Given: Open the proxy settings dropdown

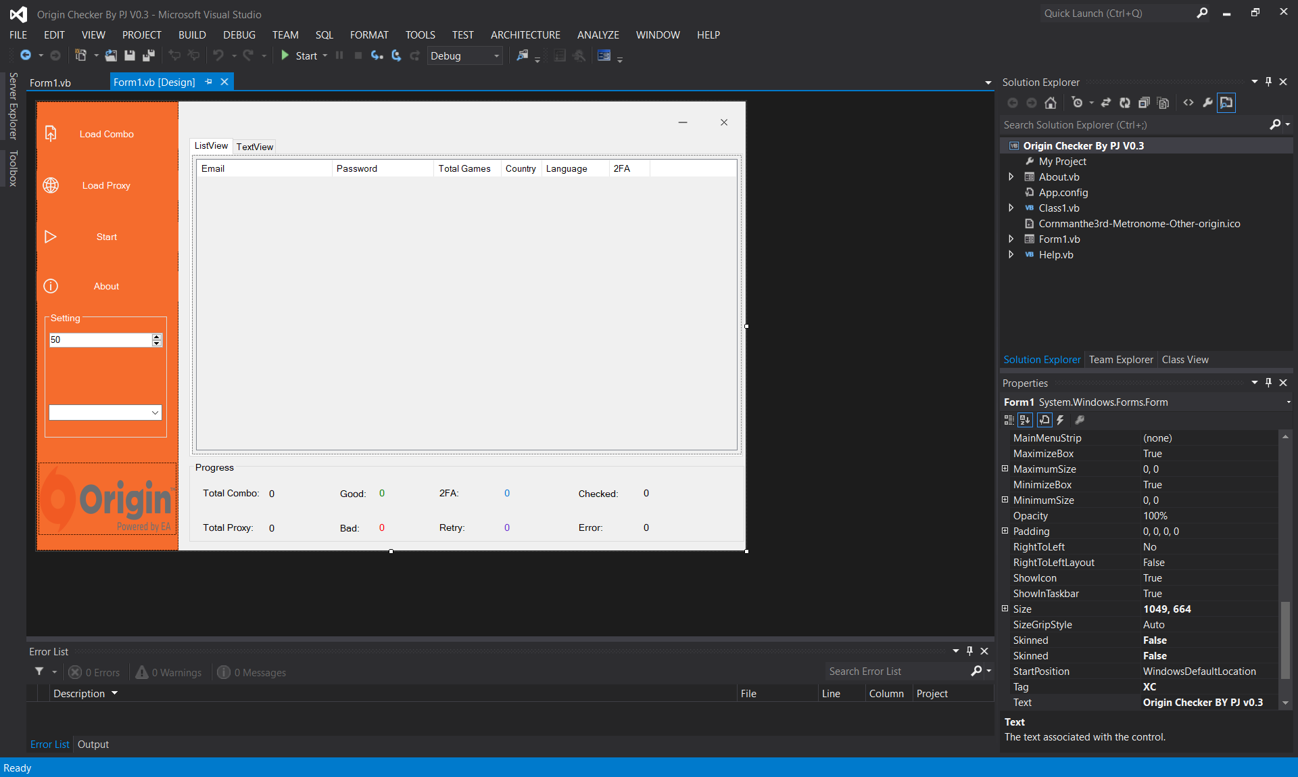Looking at the screenshot, I should (153, 413).
